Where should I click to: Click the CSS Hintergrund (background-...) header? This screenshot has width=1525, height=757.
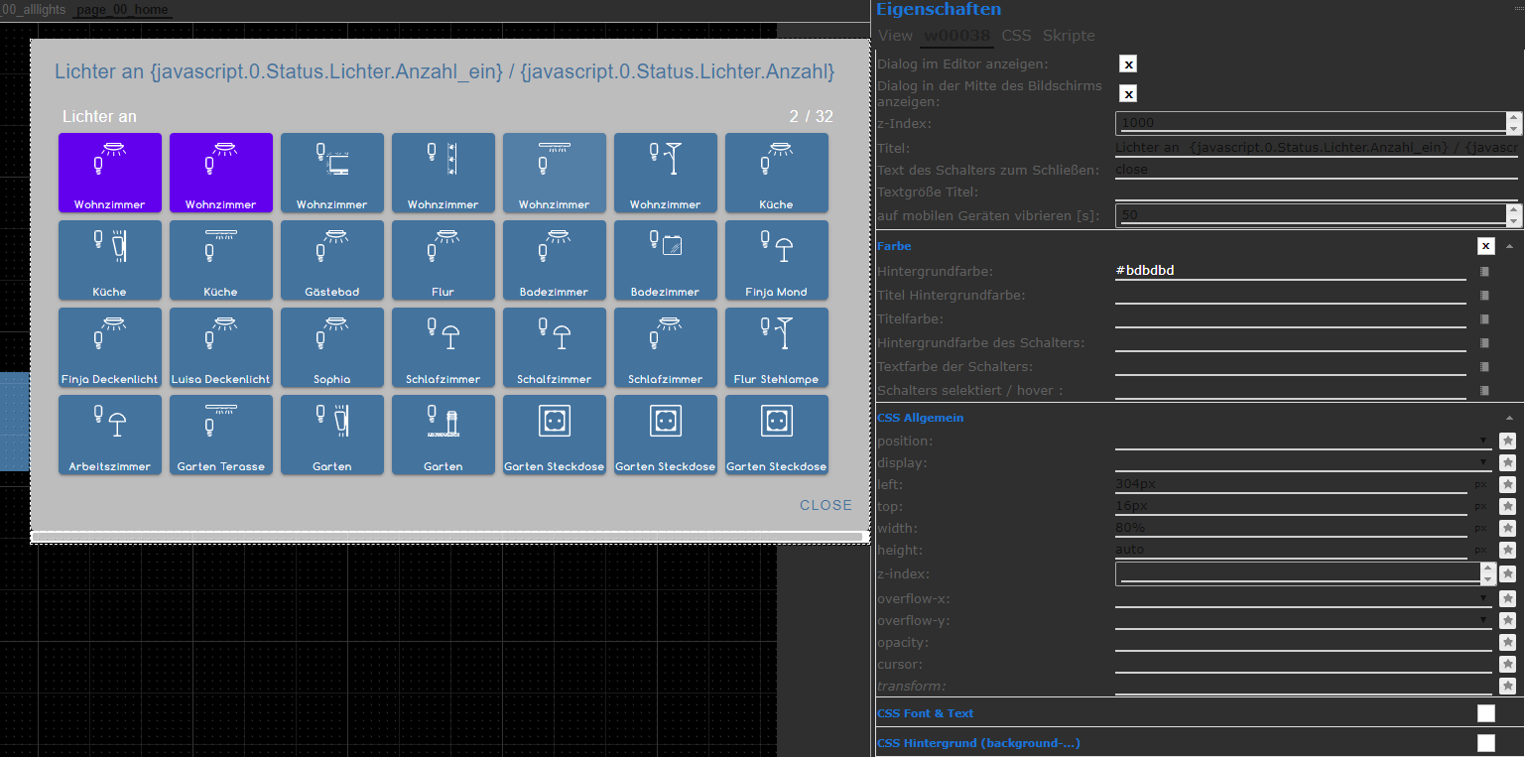click(x=978, y=743)
